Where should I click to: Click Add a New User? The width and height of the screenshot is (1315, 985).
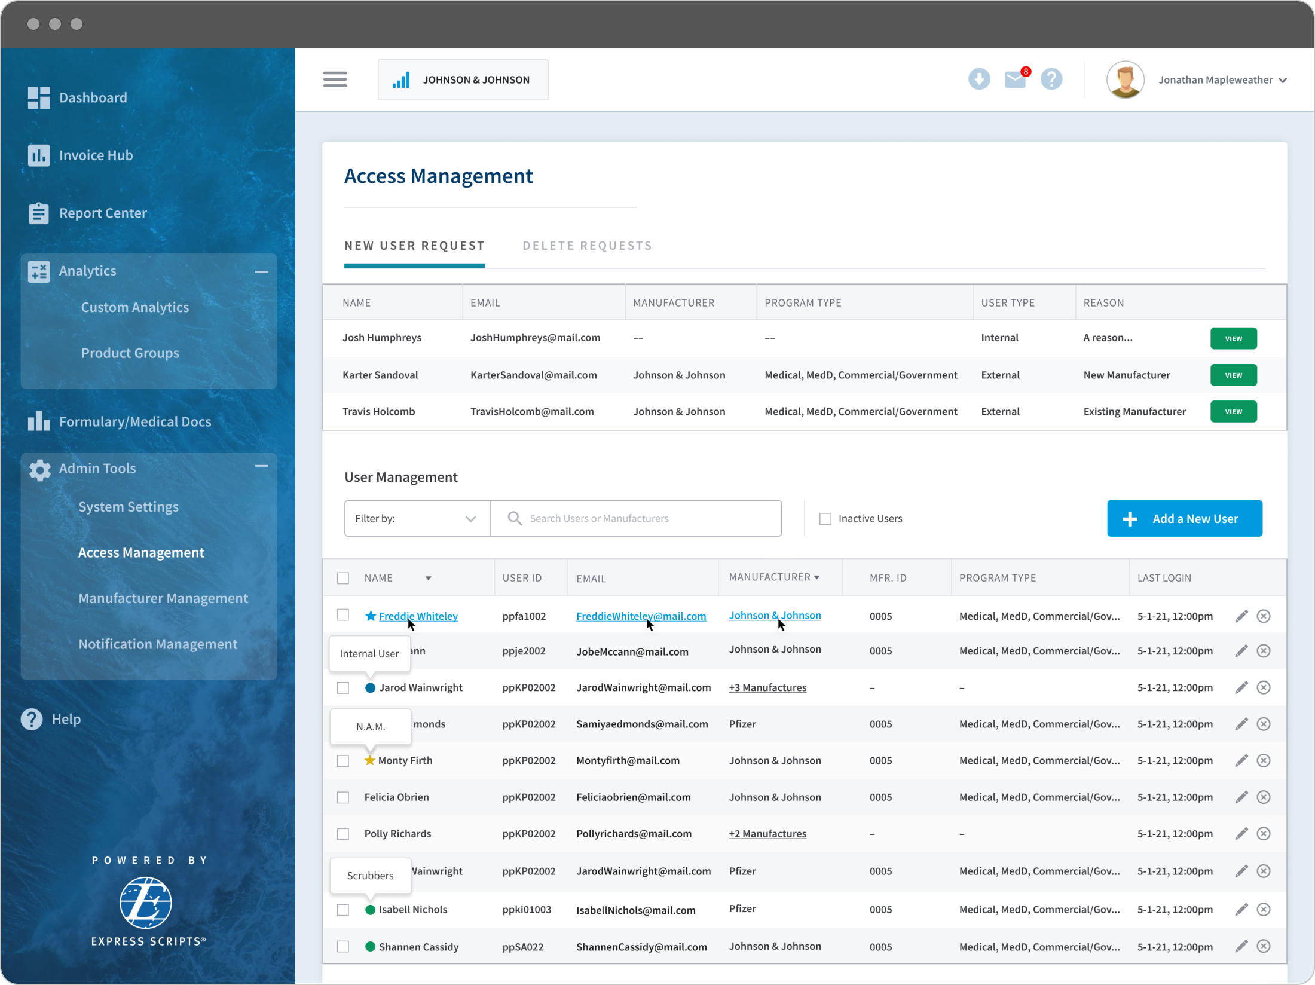[x=1184, y=519]
